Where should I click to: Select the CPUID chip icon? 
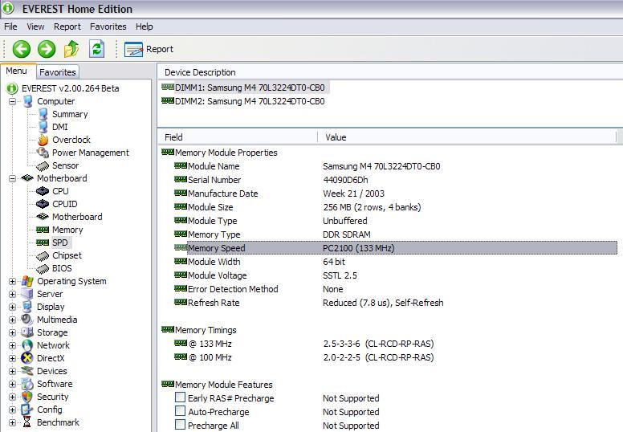43,204
